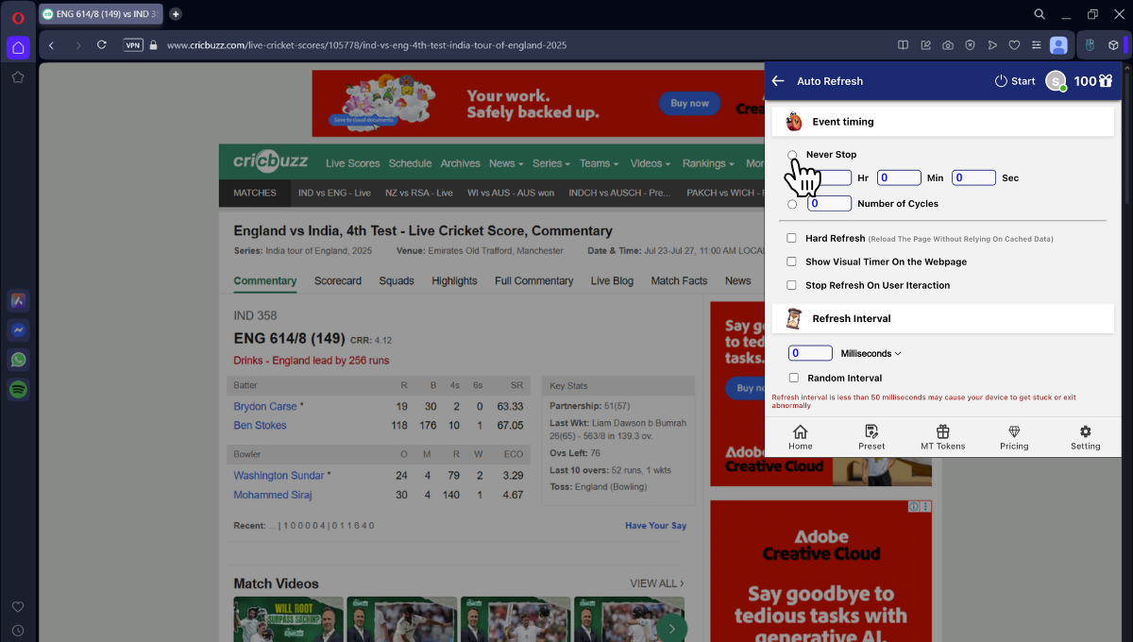1133x642 pixels.
Task: Open the Home tab in extension panel
Action: (800, 431)
